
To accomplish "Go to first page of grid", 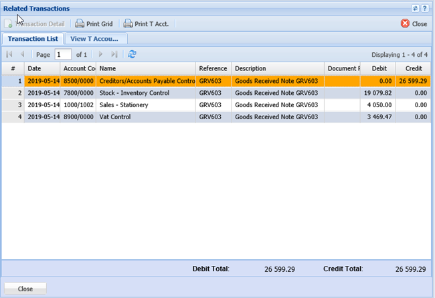I will tap(9, 54).
